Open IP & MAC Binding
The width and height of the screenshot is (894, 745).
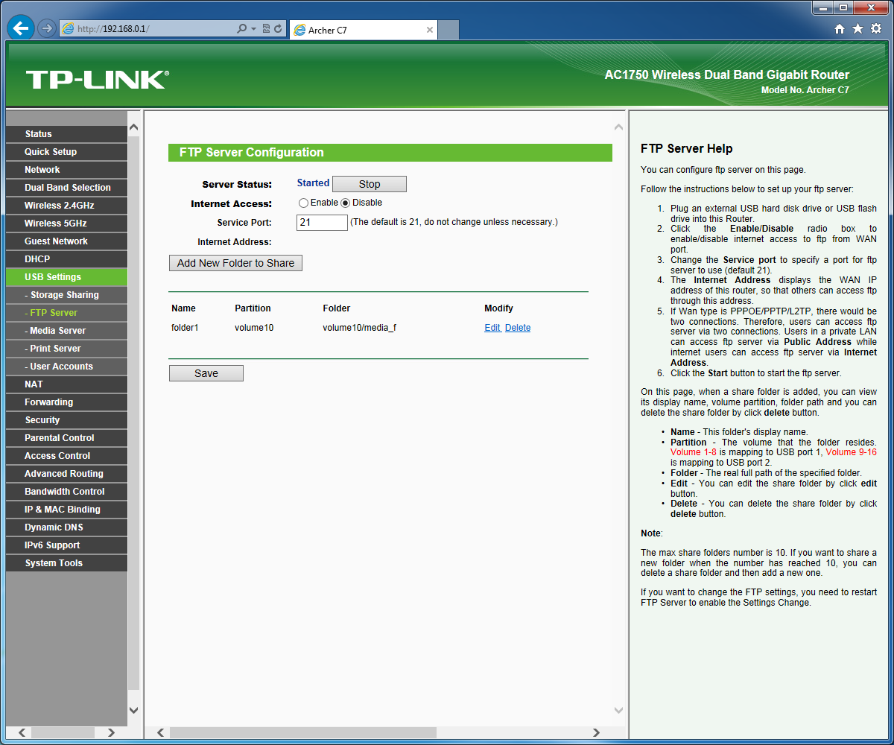click(66, 510)
